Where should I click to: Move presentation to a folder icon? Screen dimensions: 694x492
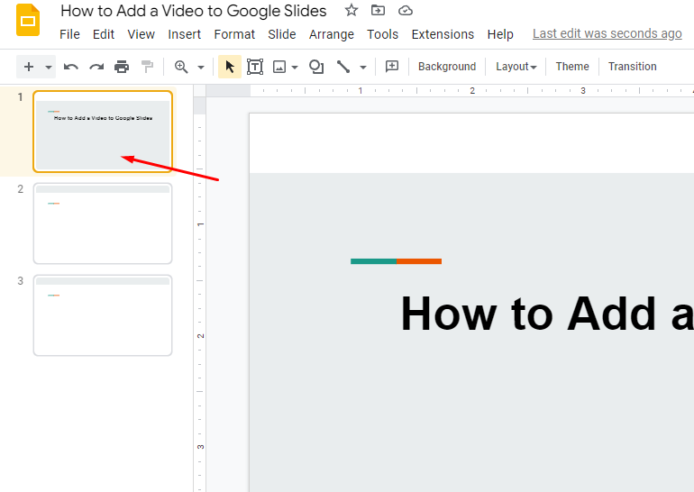click(x=378, y=10)
